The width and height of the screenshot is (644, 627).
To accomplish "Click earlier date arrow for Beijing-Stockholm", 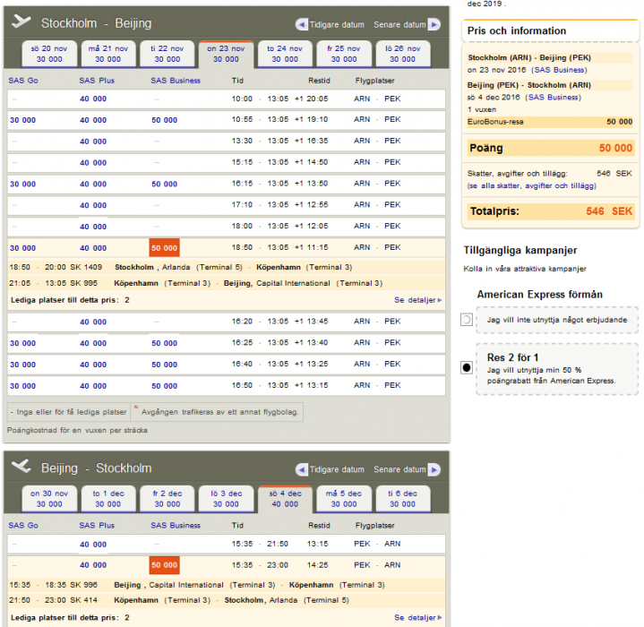I will (x=302, y=469).
